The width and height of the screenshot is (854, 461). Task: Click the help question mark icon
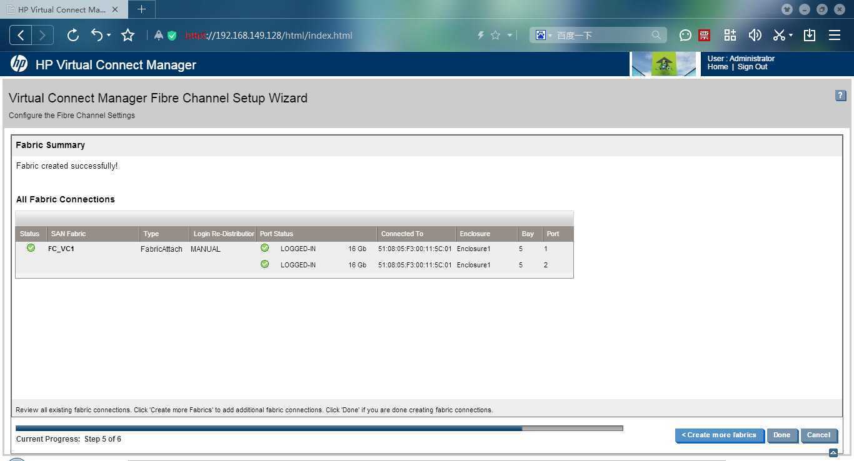click(x=841, y=96)
